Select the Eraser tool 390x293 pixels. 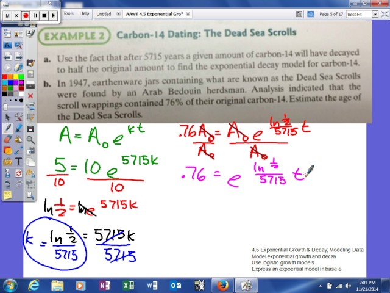tap(7, 139)
